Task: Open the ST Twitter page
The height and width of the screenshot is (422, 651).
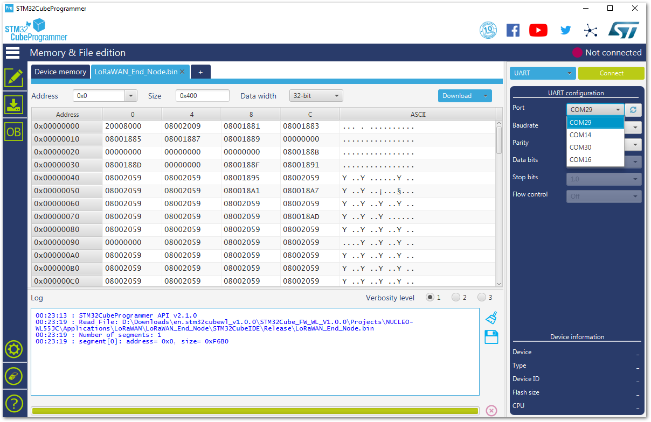Action: coord(565,30)
